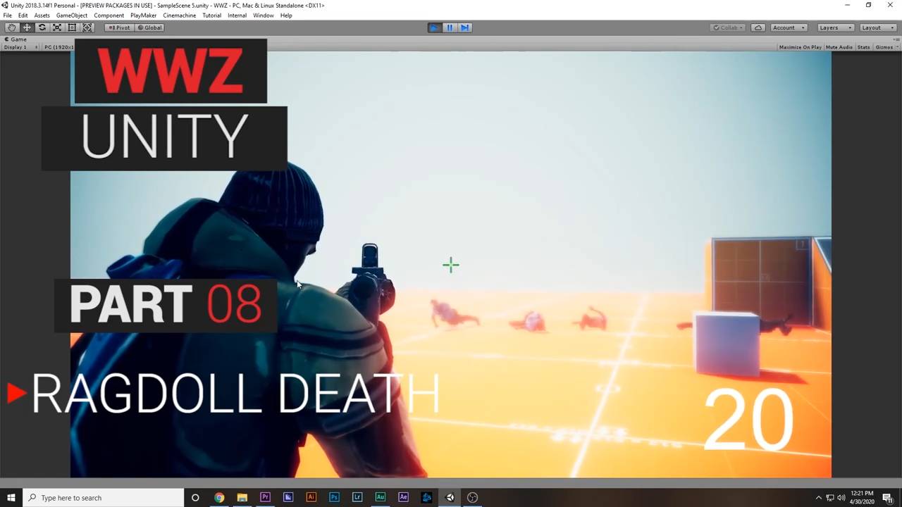
Task: Select the Game tab
Action: pos(16,39)
